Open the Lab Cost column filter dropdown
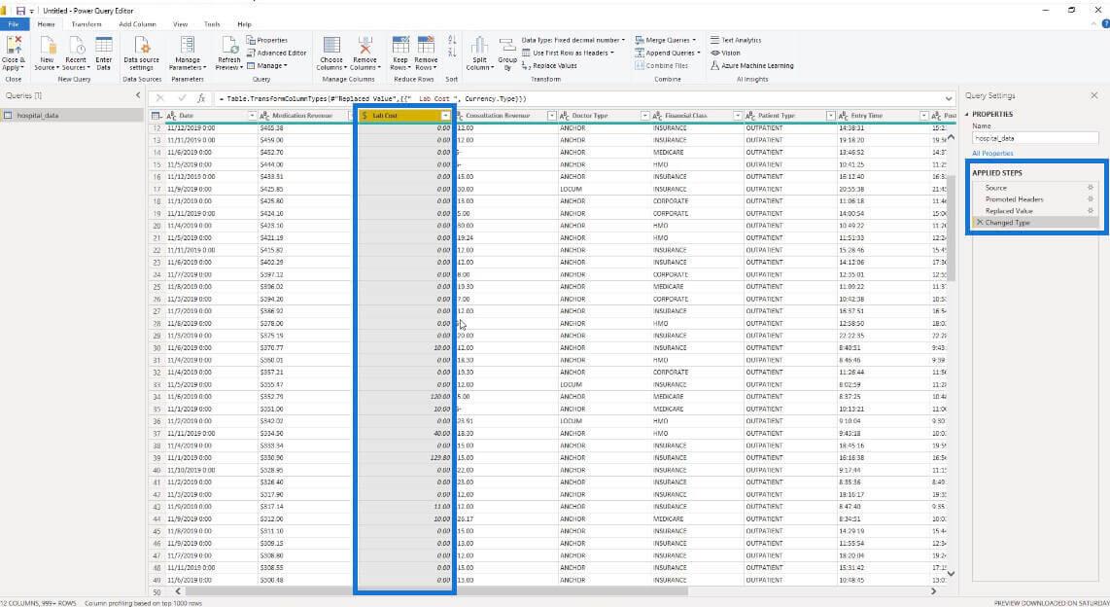 445,116
